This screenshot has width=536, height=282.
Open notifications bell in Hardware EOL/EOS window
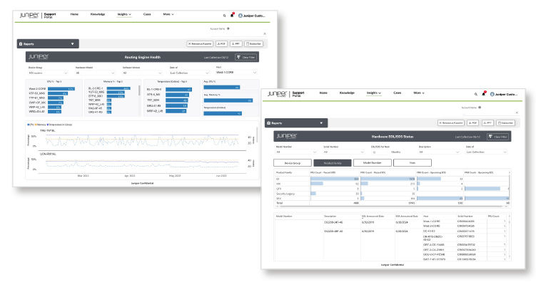click(x=483, y=94)
